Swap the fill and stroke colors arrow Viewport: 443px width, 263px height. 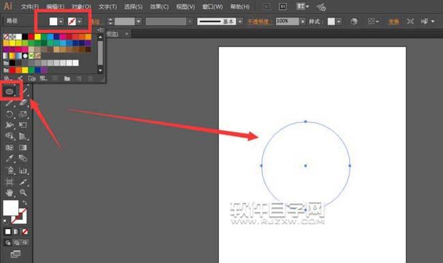[x=25, y=202]
